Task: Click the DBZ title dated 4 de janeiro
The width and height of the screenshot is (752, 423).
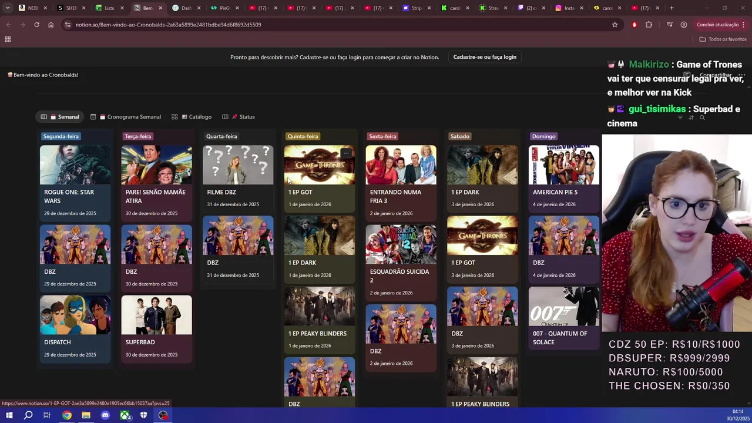Action: [x=539, y=263]
